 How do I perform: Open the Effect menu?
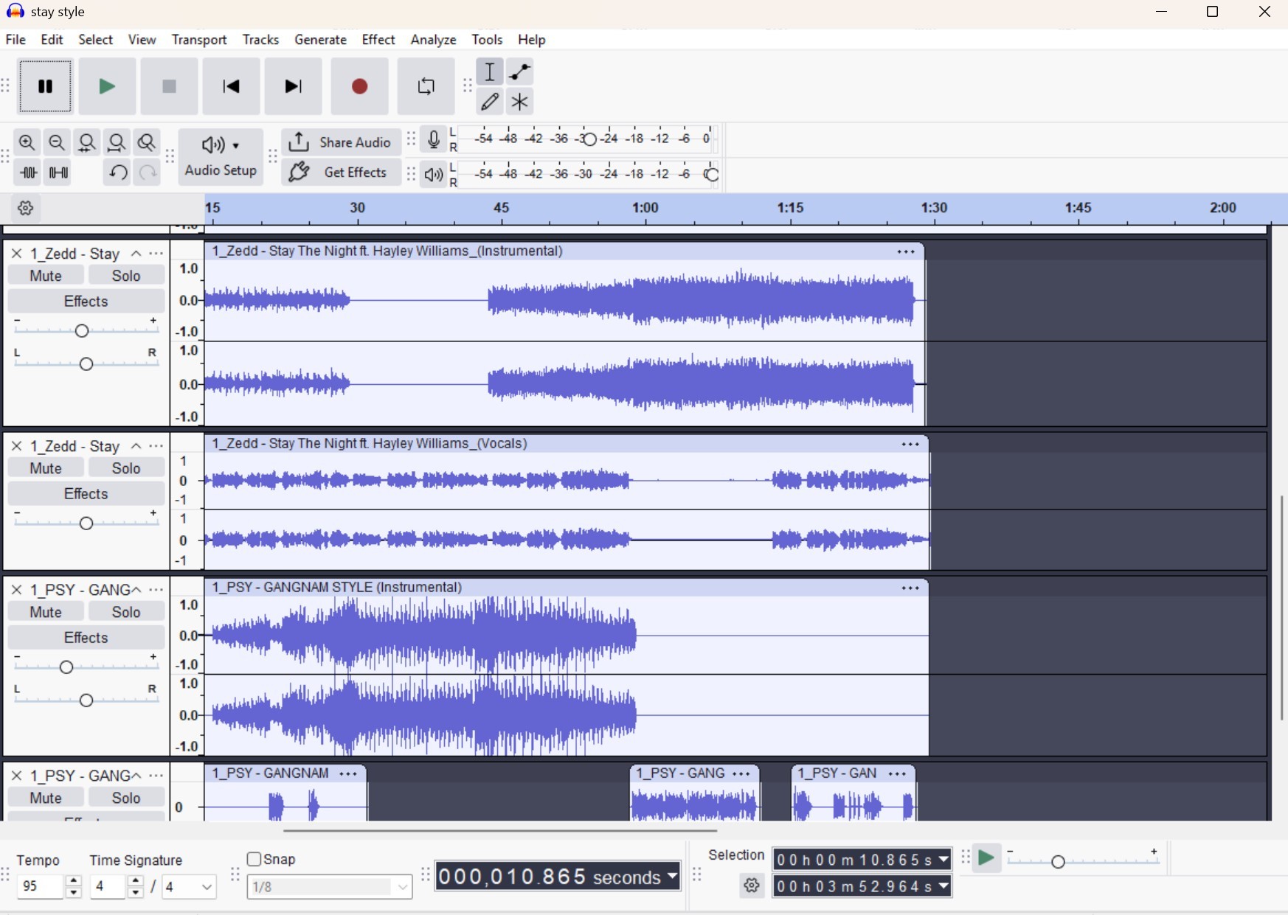tap(378, 40)
